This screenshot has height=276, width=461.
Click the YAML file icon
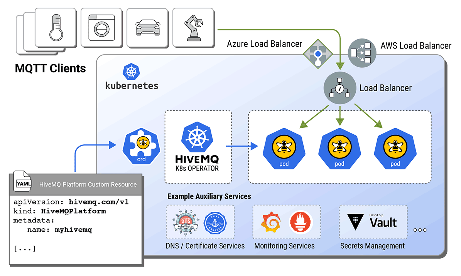coord(23,181)
